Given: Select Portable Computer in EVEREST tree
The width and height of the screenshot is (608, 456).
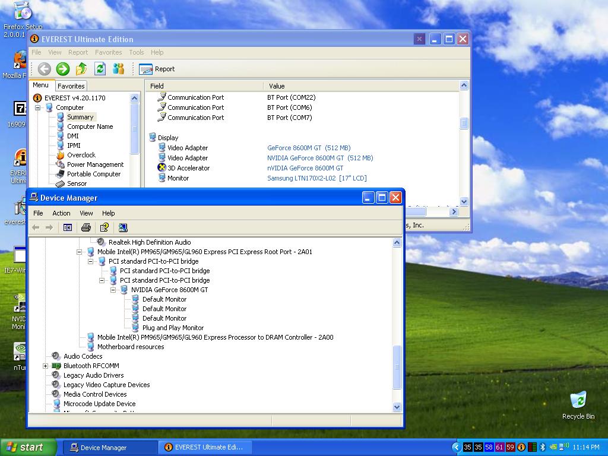Looking at the screenshot, I should point(93,174).
